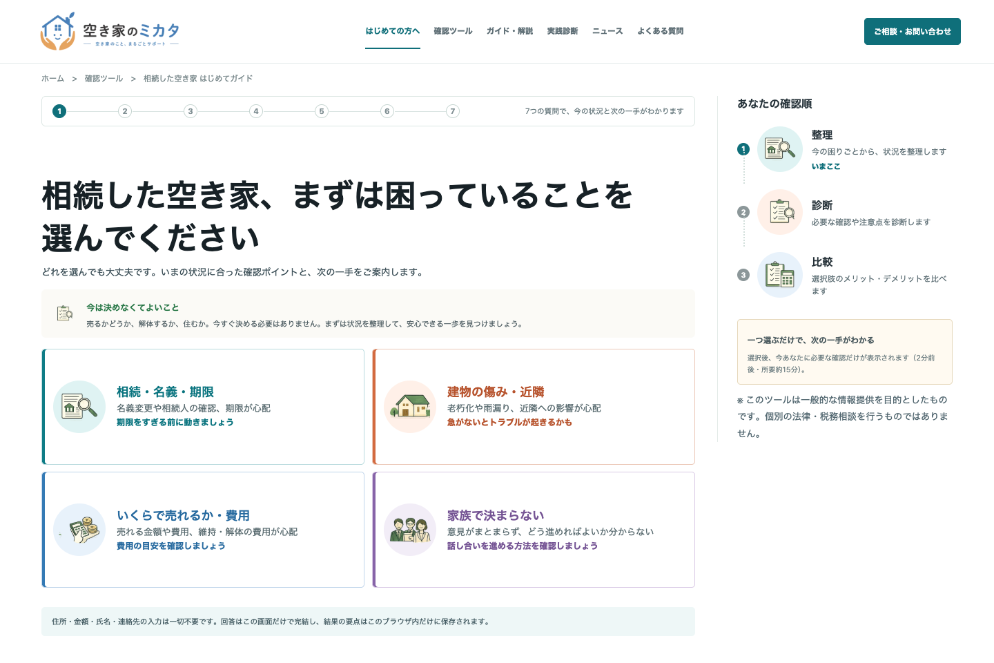Viewport: 994px width, 663px height.
Task: Click the 整理 step icon in sidebar
Action: click(780, 149)
